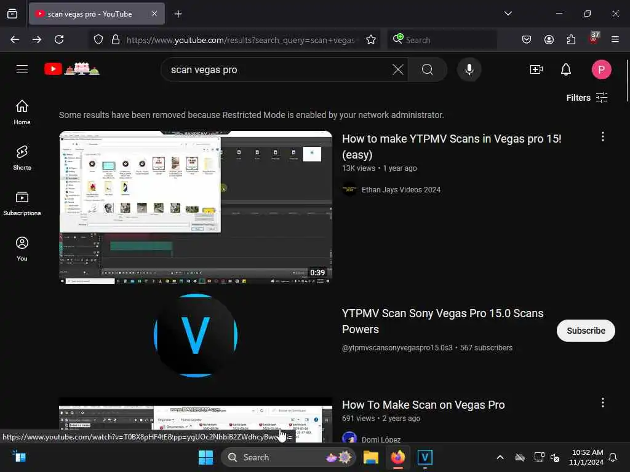
Task: Bookmark this page with the star
Action: pyautogui.click(x=371, y=40)
